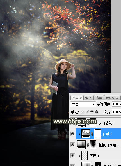Click the 填充 value field
Viewport: 121px width, 166px height.
click(117, 112)
